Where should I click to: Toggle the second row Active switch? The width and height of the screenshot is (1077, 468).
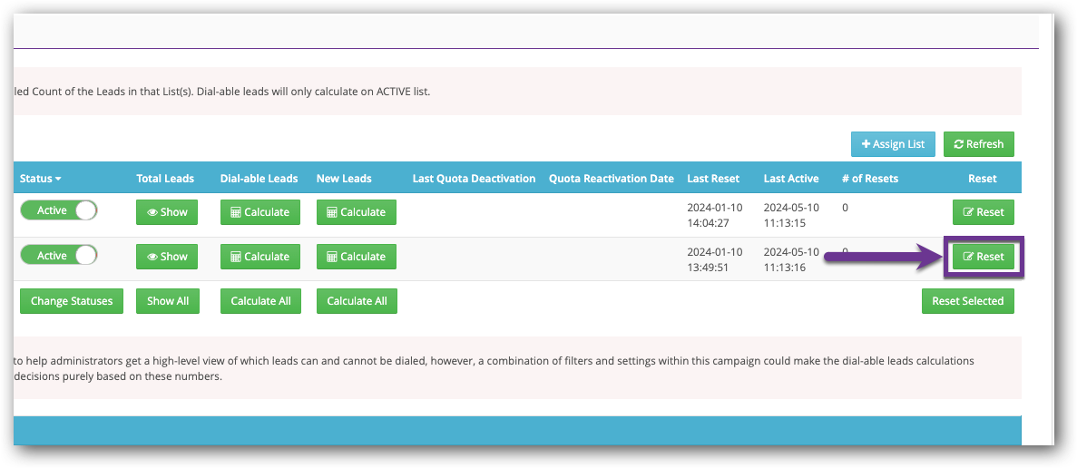59,256
